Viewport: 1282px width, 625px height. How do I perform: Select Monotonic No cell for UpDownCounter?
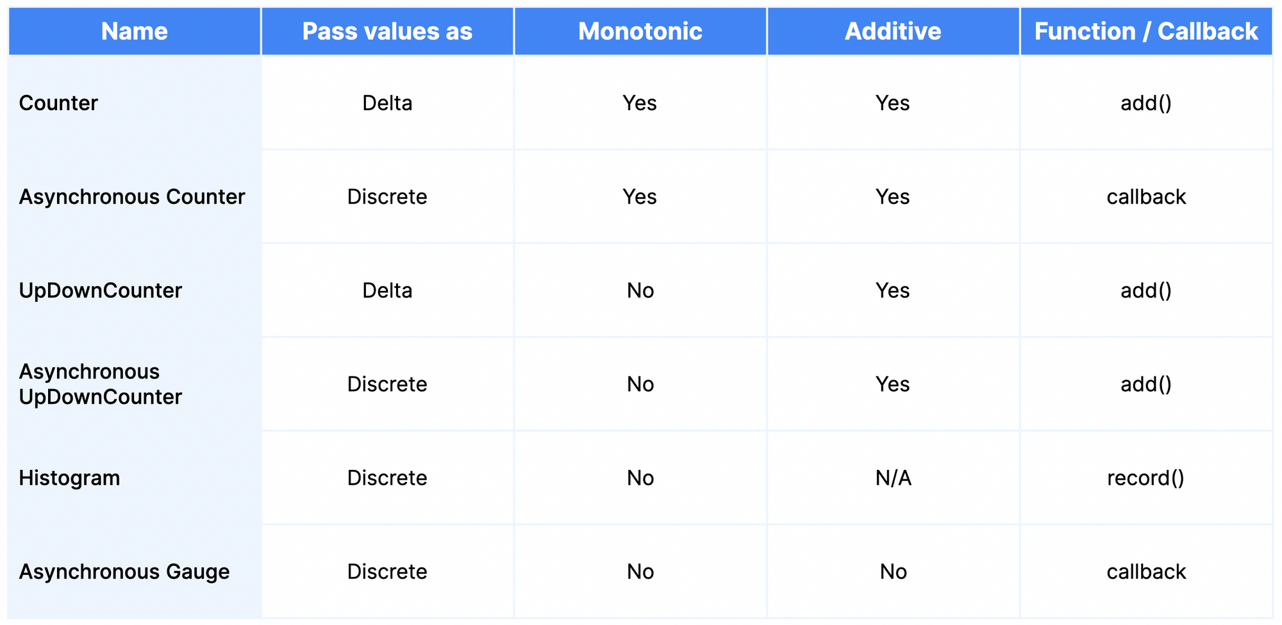[640, 290]
